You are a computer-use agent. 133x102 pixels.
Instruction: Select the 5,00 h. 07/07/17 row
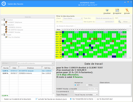[x=27, y=71]
